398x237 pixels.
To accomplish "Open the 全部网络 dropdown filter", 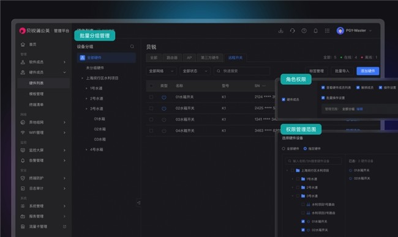I will tap(161, 71).
